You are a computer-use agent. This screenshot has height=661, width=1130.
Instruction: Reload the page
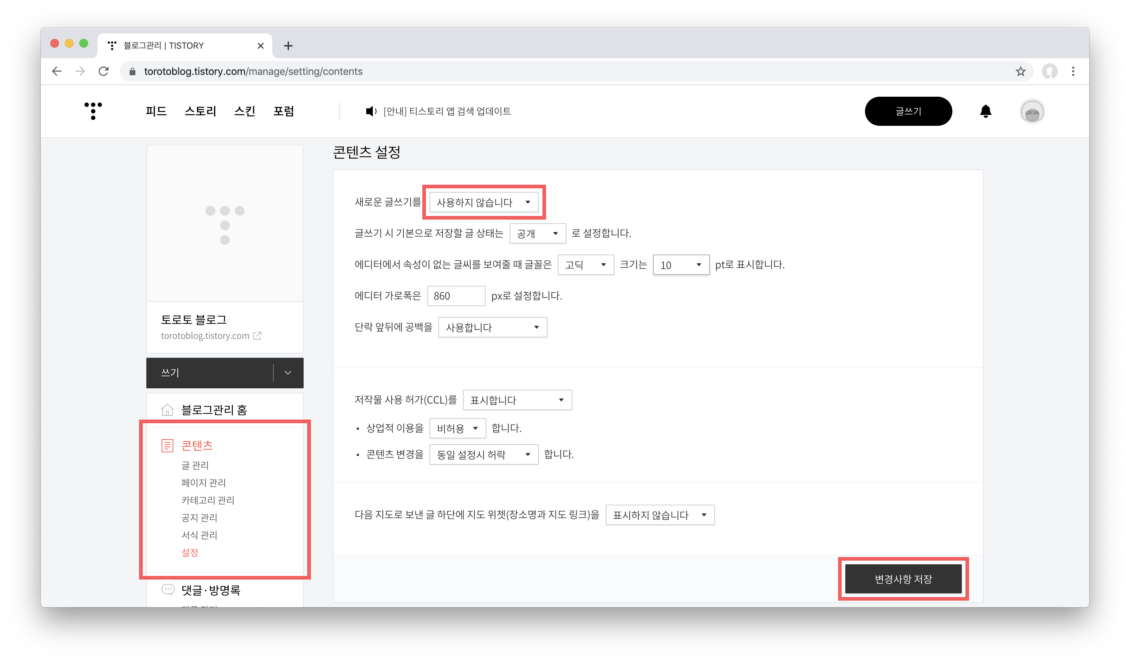(104, 71)
